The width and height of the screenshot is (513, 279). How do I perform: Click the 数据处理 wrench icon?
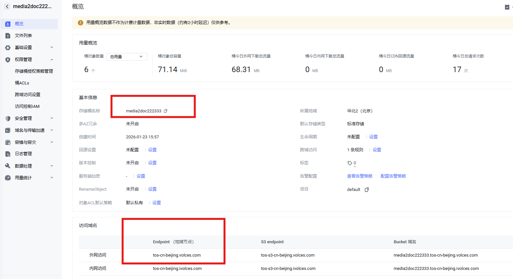pos(8,166)
